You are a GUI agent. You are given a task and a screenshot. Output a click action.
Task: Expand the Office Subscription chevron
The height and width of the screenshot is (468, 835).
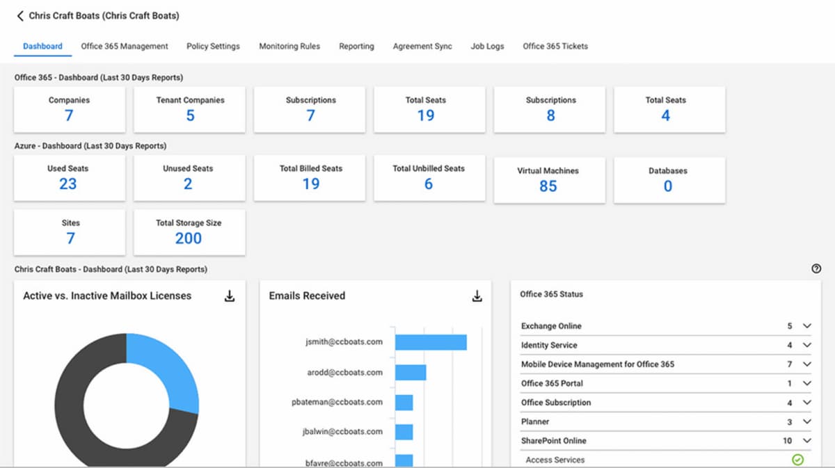click(806, 403)
